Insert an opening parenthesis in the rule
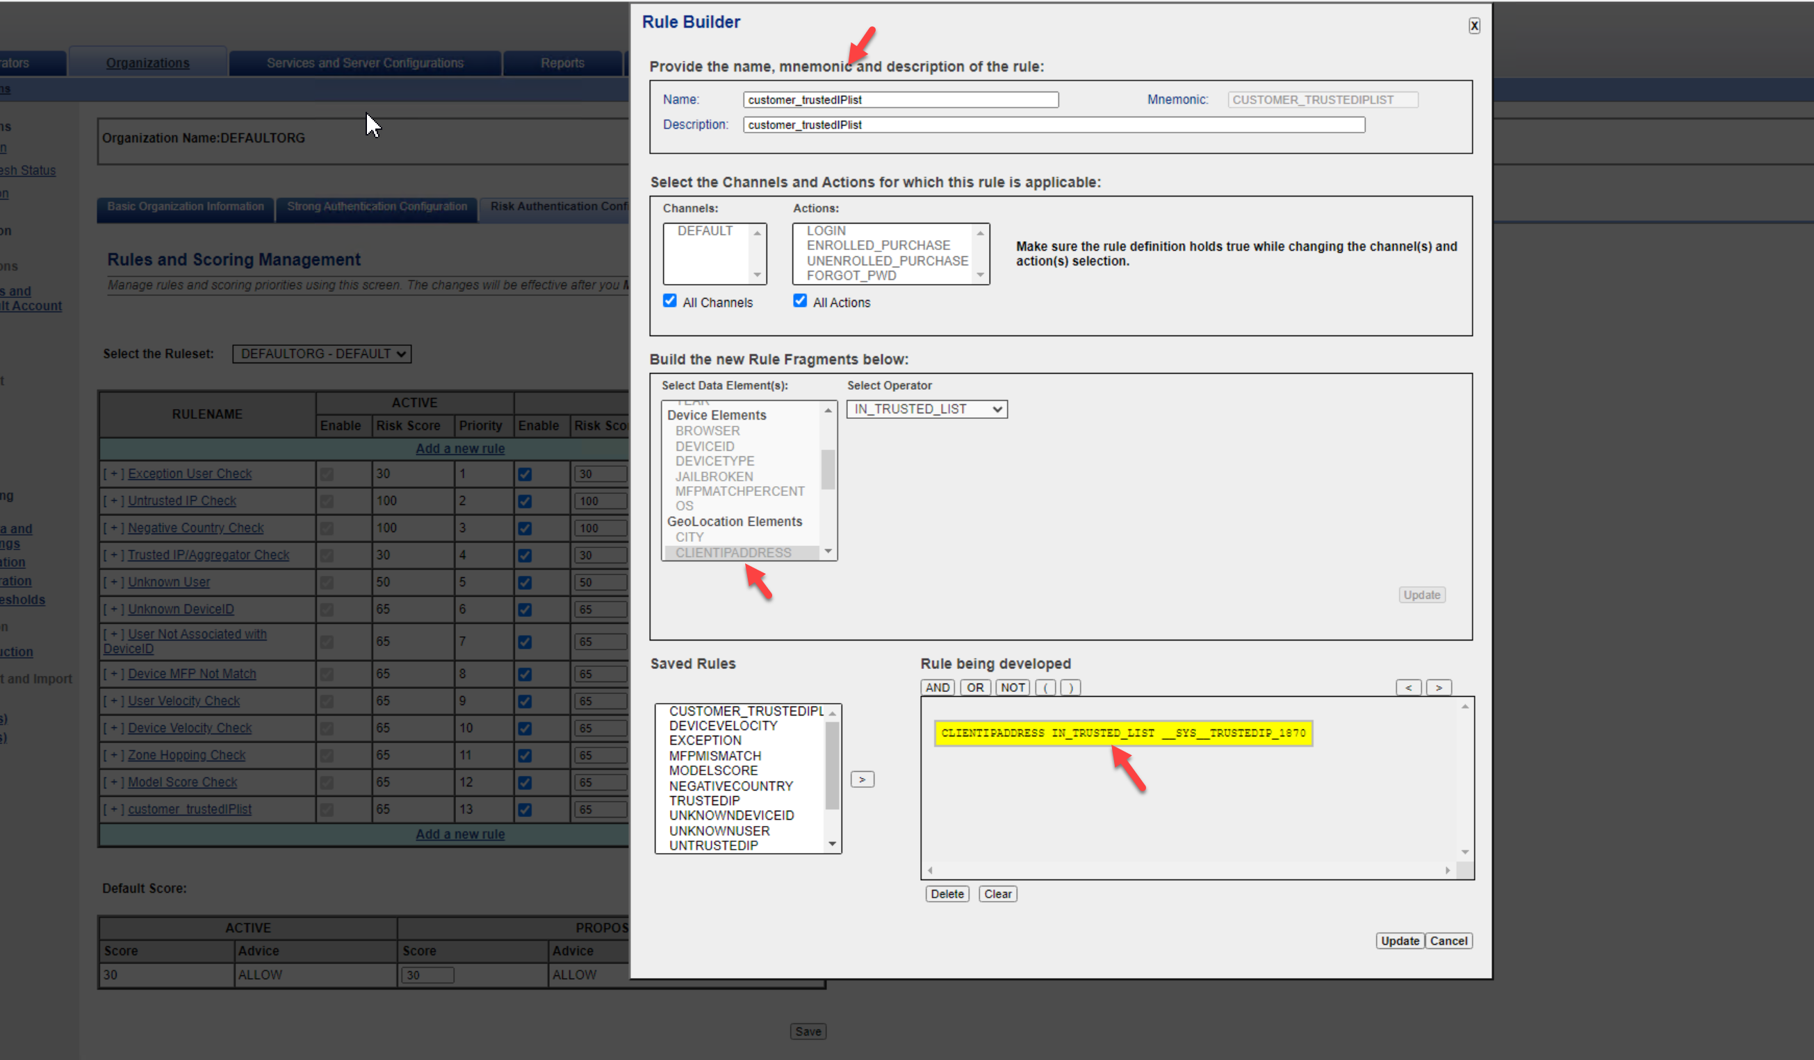 tap(1045, 687)
